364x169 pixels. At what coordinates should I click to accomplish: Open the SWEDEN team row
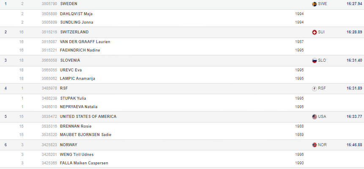[x=69, y=4]
